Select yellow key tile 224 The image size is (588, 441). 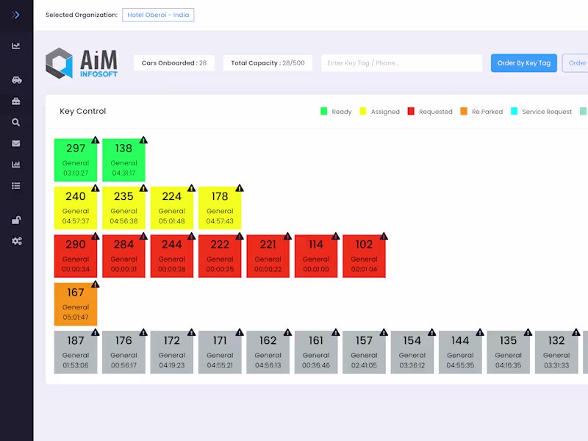click(172, 208)
